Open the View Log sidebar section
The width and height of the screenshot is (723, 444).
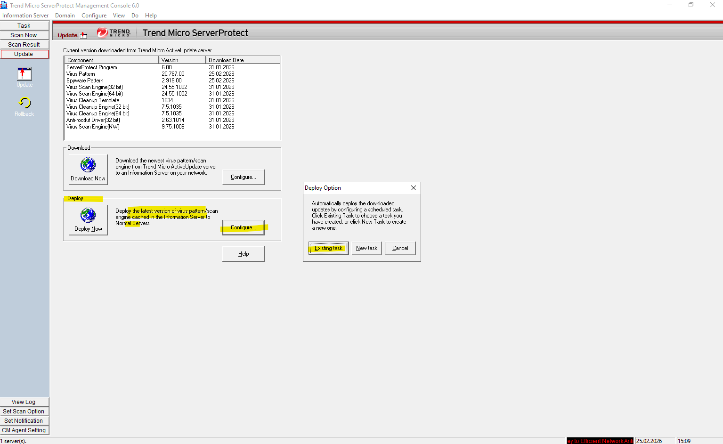click(x=24, y=402)
